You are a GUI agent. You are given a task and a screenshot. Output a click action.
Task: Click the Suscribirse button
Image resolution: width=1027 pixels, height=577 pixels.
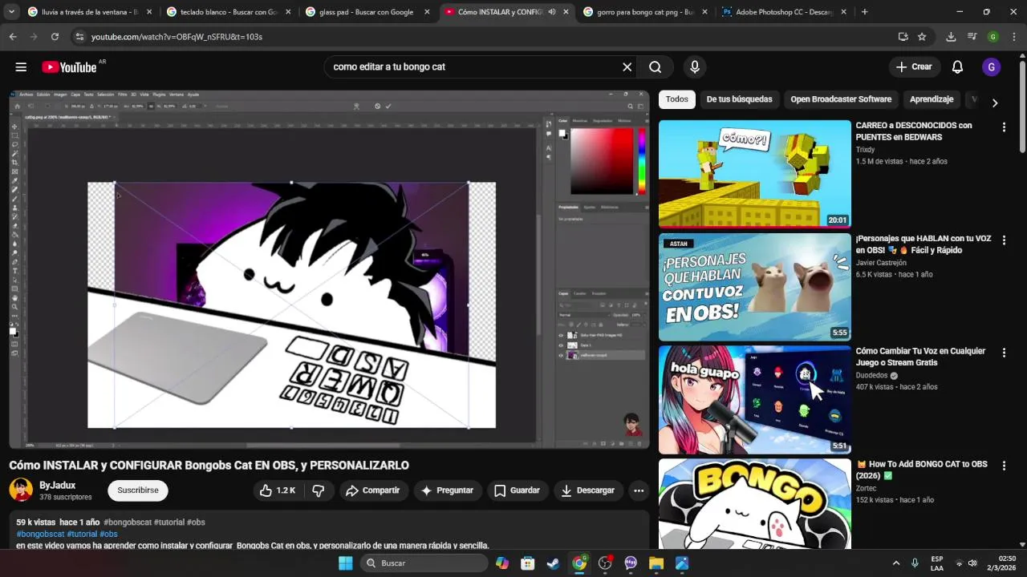click(138, 490)
